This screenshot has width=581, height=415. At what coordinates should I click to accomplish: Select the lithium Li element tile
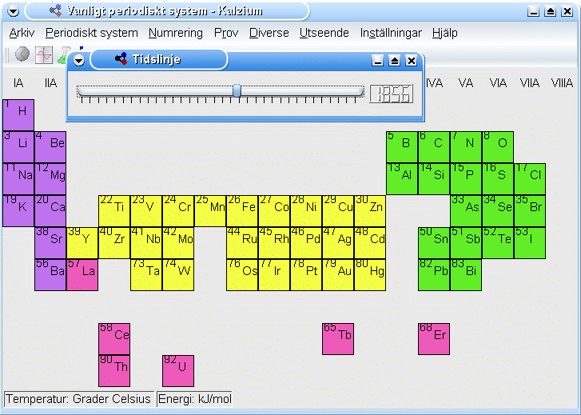click(18, 147)
